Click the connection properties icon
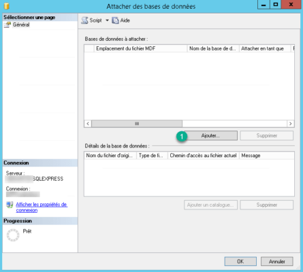303x272 pixels. pyautogui.click(x=10, y=205)
